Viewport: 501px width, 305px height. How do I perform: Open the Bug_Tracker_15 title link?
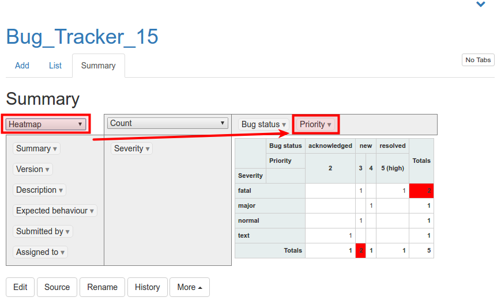[x=82, y=37]
